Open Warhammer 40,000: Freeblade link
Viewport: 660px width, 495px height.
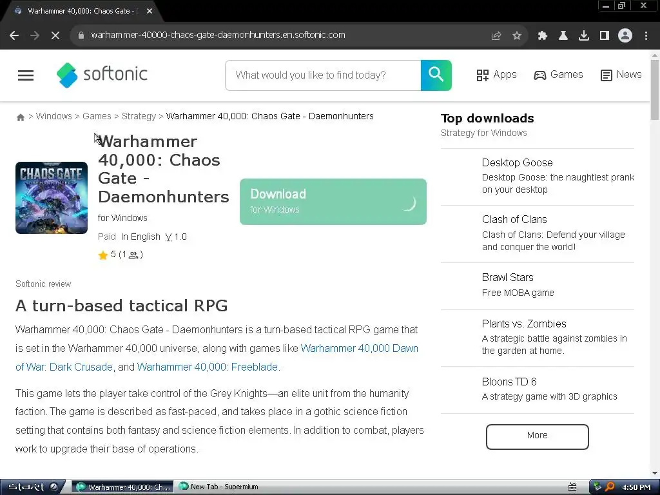tap(208, 367)
